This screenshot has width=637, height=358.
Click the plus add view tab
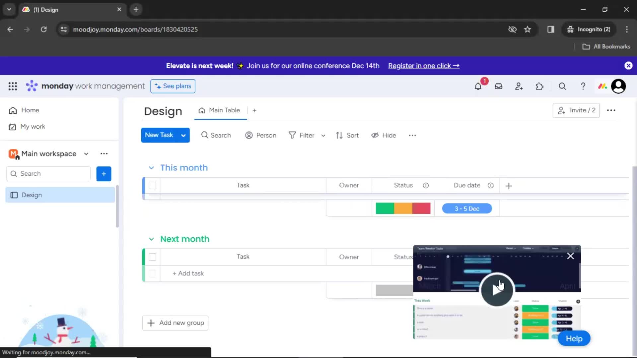254,110
